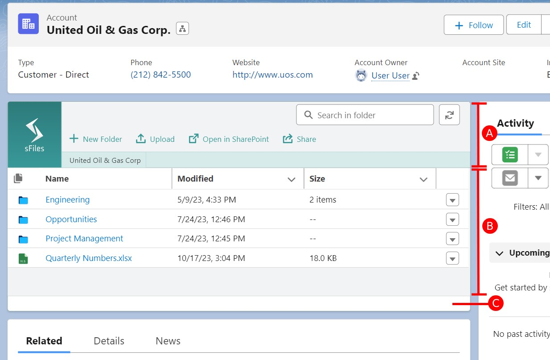The width and height of the screenshot is (550, 360).
Task: Click the gray Email envelope icon button
Action: click(x=510, y=178)
